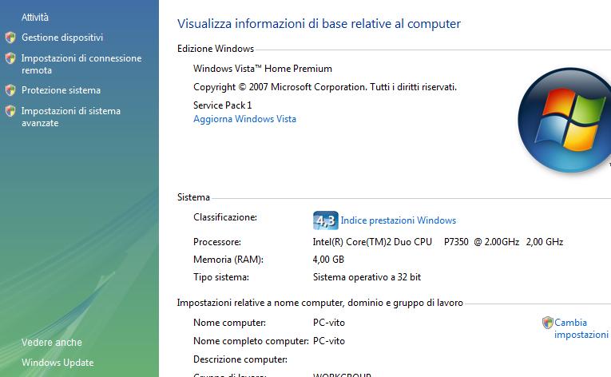Follow the Aggiorna Windows Vista link
The width and height of the screenshot is (611, 377).
[244, 119]
